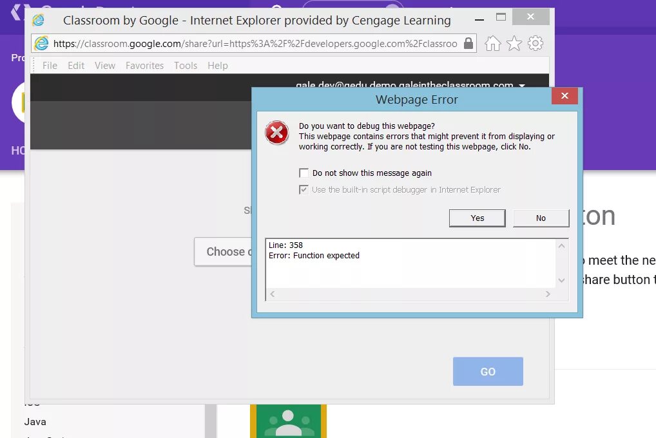
Task: Click the Internet Explorer logo in the address bar
Action: pyautogui.click(x=41, y=44)
